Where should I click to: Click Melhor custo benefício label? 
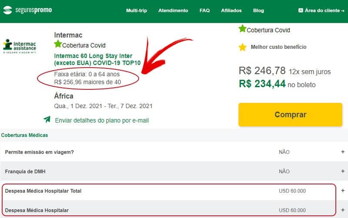click(x=278, y=47)
